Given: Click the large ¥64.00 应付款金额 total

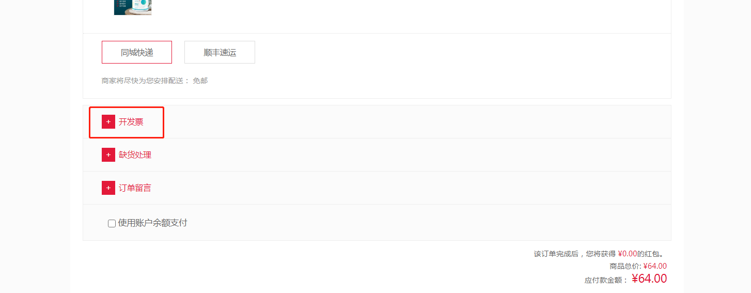Looking at the screenshot, I should pos(649,279).
